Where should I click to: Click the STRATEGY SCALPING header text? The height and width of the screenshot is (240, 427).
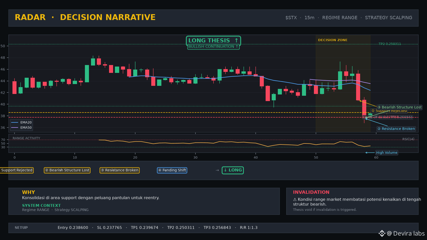click(x=389, y=18)
